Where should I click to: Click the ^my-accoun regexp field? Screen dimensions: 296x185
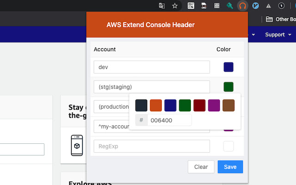(111, 126)
